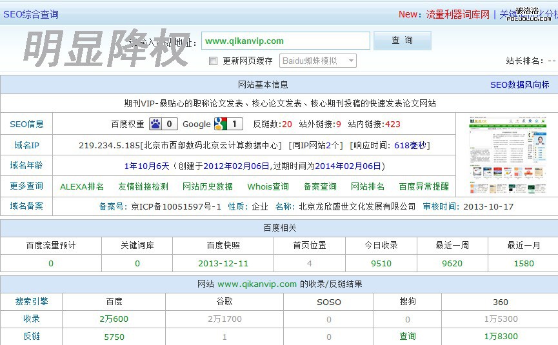The height and width of the screenshot is (345, 558).
Task: Open the 网站历史数据 link
Action: coord(208,186)
